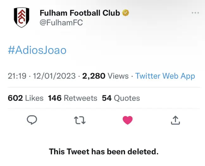Open the Twitter Web App source link

click(165, 76)
